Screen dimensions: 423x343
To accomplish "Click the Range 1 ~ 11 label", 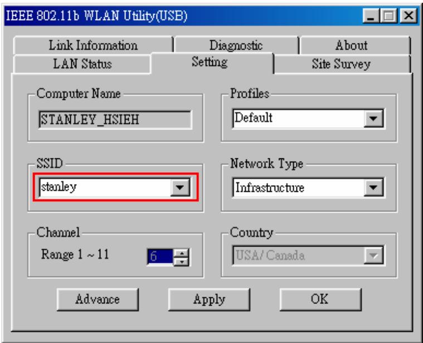I will 75,254.
